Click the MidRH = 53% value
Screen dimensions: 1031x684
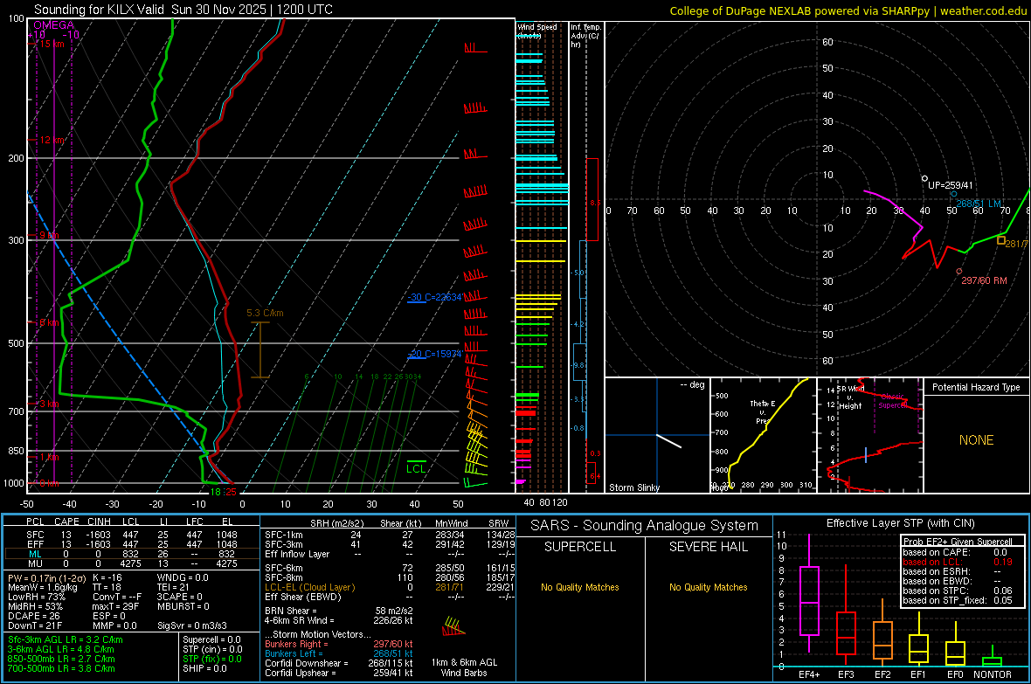(36, 606)
